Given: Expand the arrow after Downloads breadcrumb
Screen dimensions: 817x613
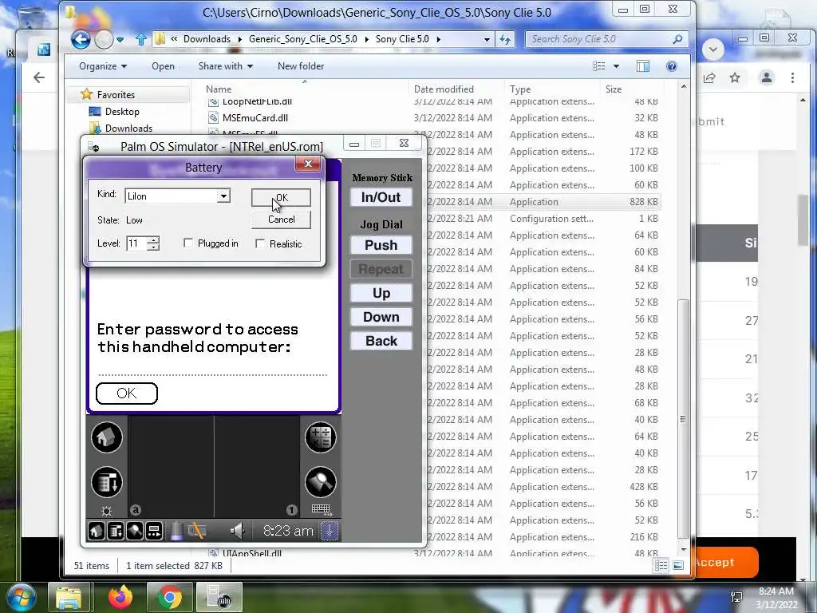Looking at the screenshot, I should pyautogui.click(x=239, y=39).
